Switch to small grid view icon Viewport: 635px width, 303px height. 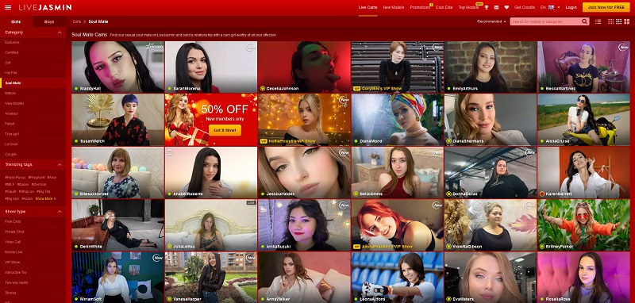611,21
